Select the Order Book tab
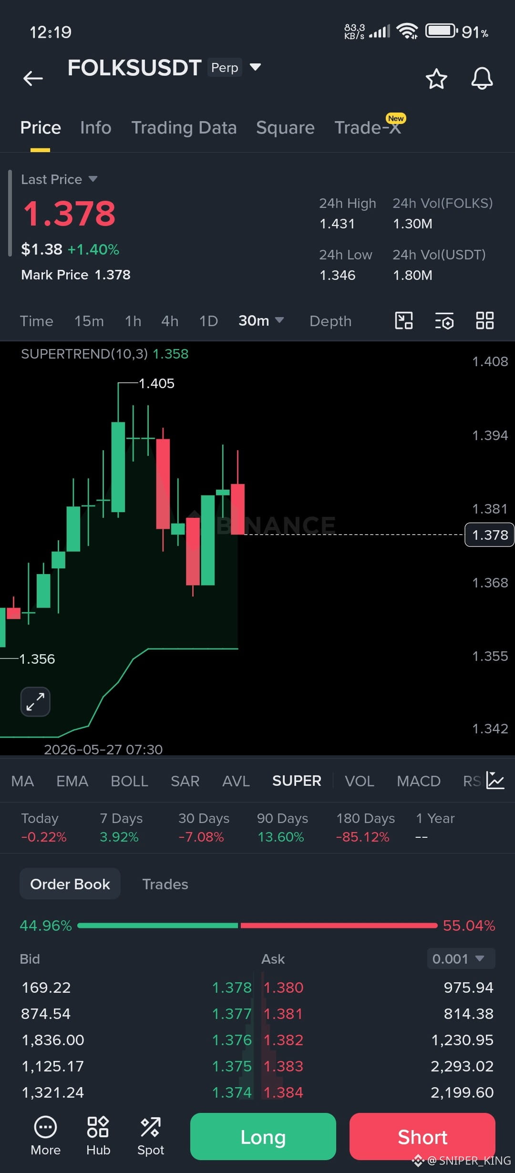The height and width of the screenshot is (1173, 515). pyautogui.click(x=70, y=884)
